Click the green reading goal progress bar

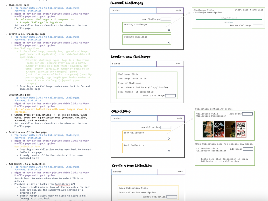pos(229,20)
